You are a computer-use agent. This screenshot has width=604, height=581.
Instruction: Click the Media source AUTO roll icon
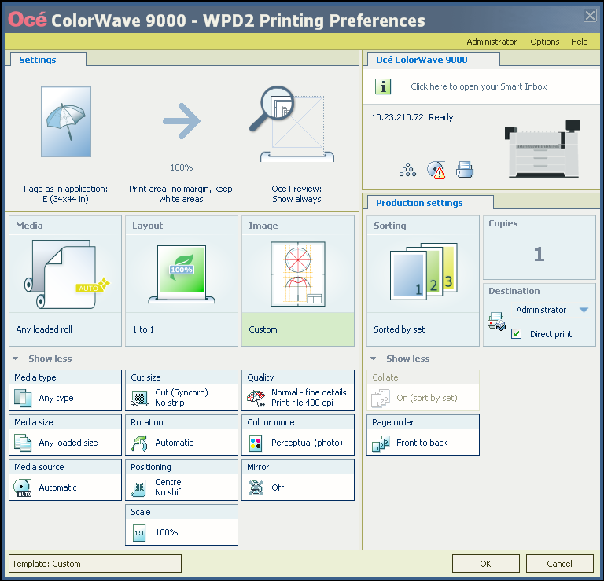tap(23, 487)
